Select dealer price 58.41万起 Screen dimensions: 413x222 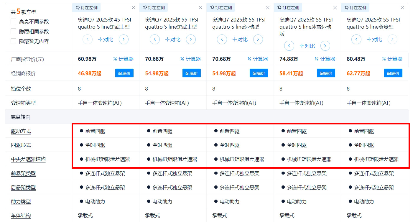click(x=291, y=73)
